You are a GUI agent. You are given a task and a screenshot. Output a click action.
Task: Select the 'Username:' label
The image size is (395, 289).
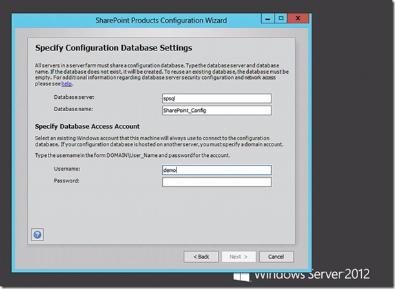(67, 169)
